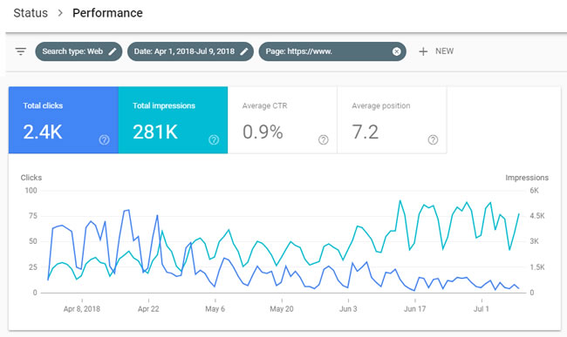567x337 pixels.
Task: Enable the Average CTR metric card
Action: pos(283,120)
